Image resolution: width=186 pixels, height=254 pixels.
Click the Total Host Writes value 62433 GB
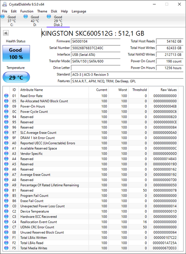click(x=170, y=48)
